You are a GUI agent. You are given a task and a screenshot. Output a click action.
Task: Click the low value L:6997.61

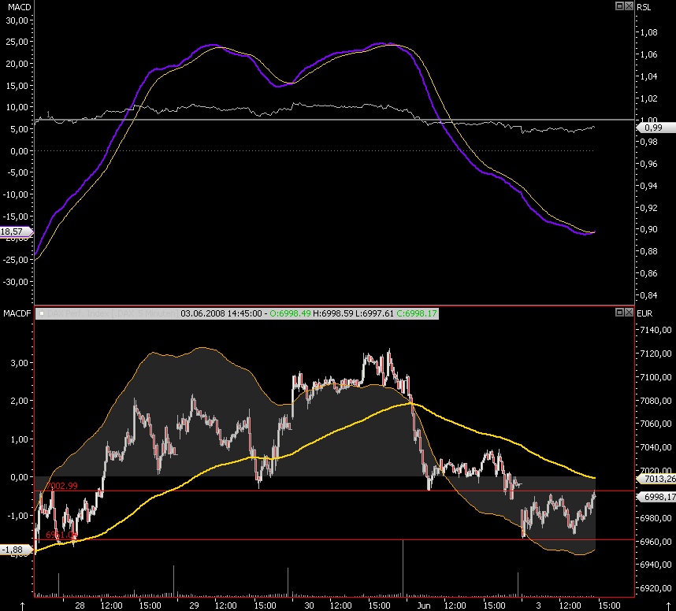pyautogui.click(x=373, y=313)
